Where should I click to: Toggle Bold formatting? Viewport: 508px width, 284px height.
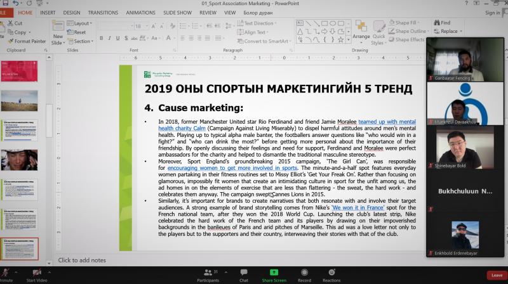point(102,38)
